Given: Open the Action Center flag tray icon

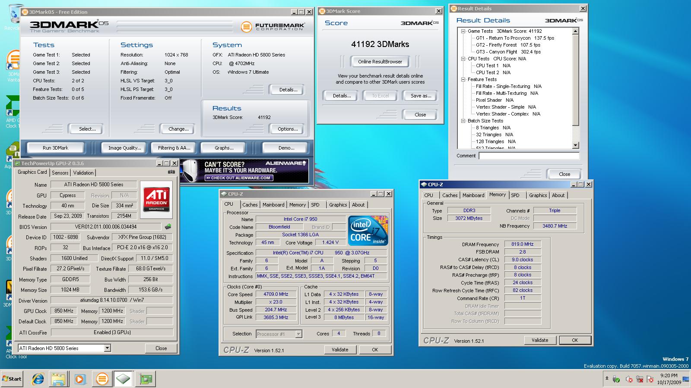Looking at the screenshot, I should (x=650, y=379).
